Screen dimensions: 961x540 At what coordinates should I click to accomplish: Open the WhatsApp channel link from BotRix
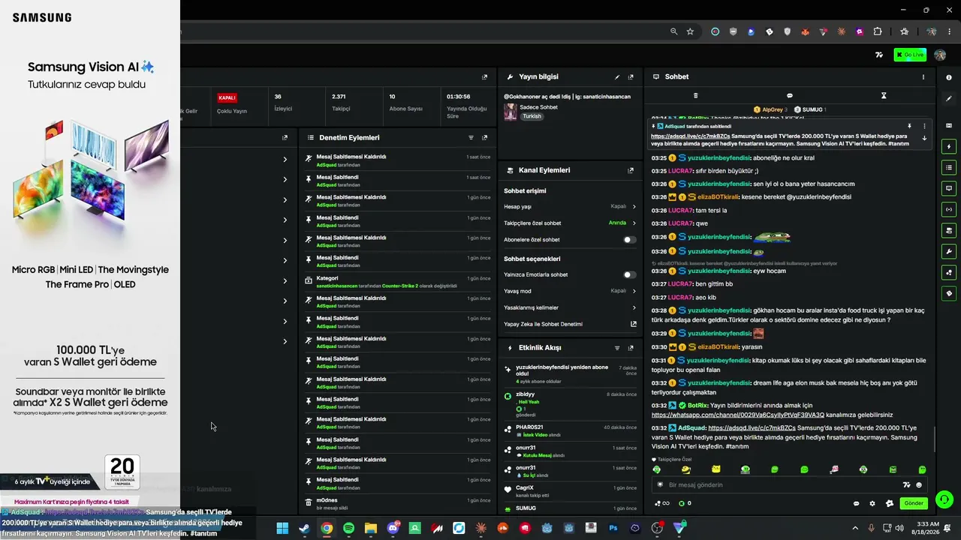pyautogui.click(x=738, y=415)
